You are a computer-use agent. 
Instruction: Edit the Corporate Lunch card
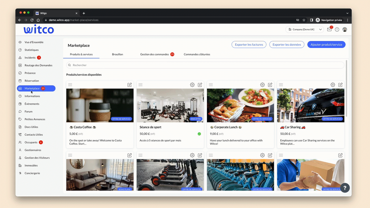pos(270,85)
